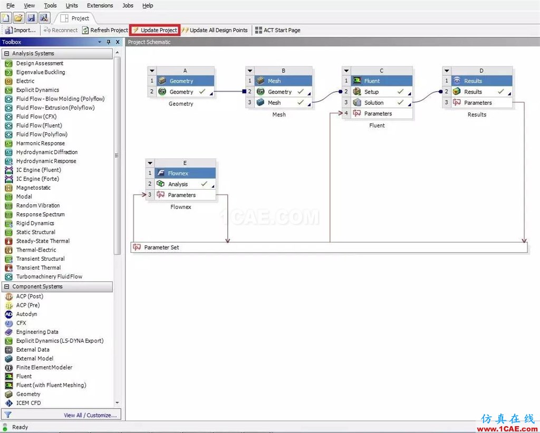Click the Open folder icon

point(18,18)
